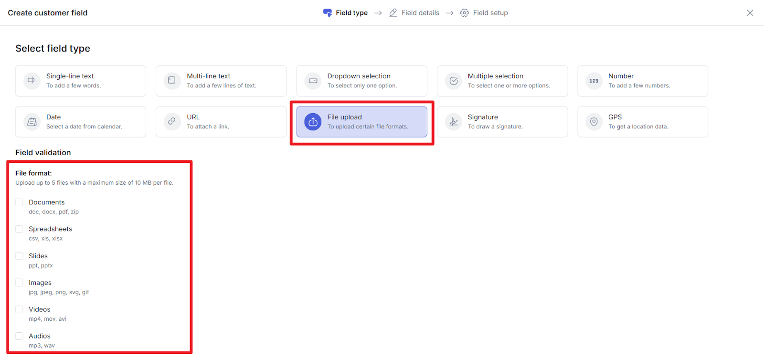Close the Create customer field dialog
Image resolution: width=764 pixels, height=359 pixels.
point(750,13)
